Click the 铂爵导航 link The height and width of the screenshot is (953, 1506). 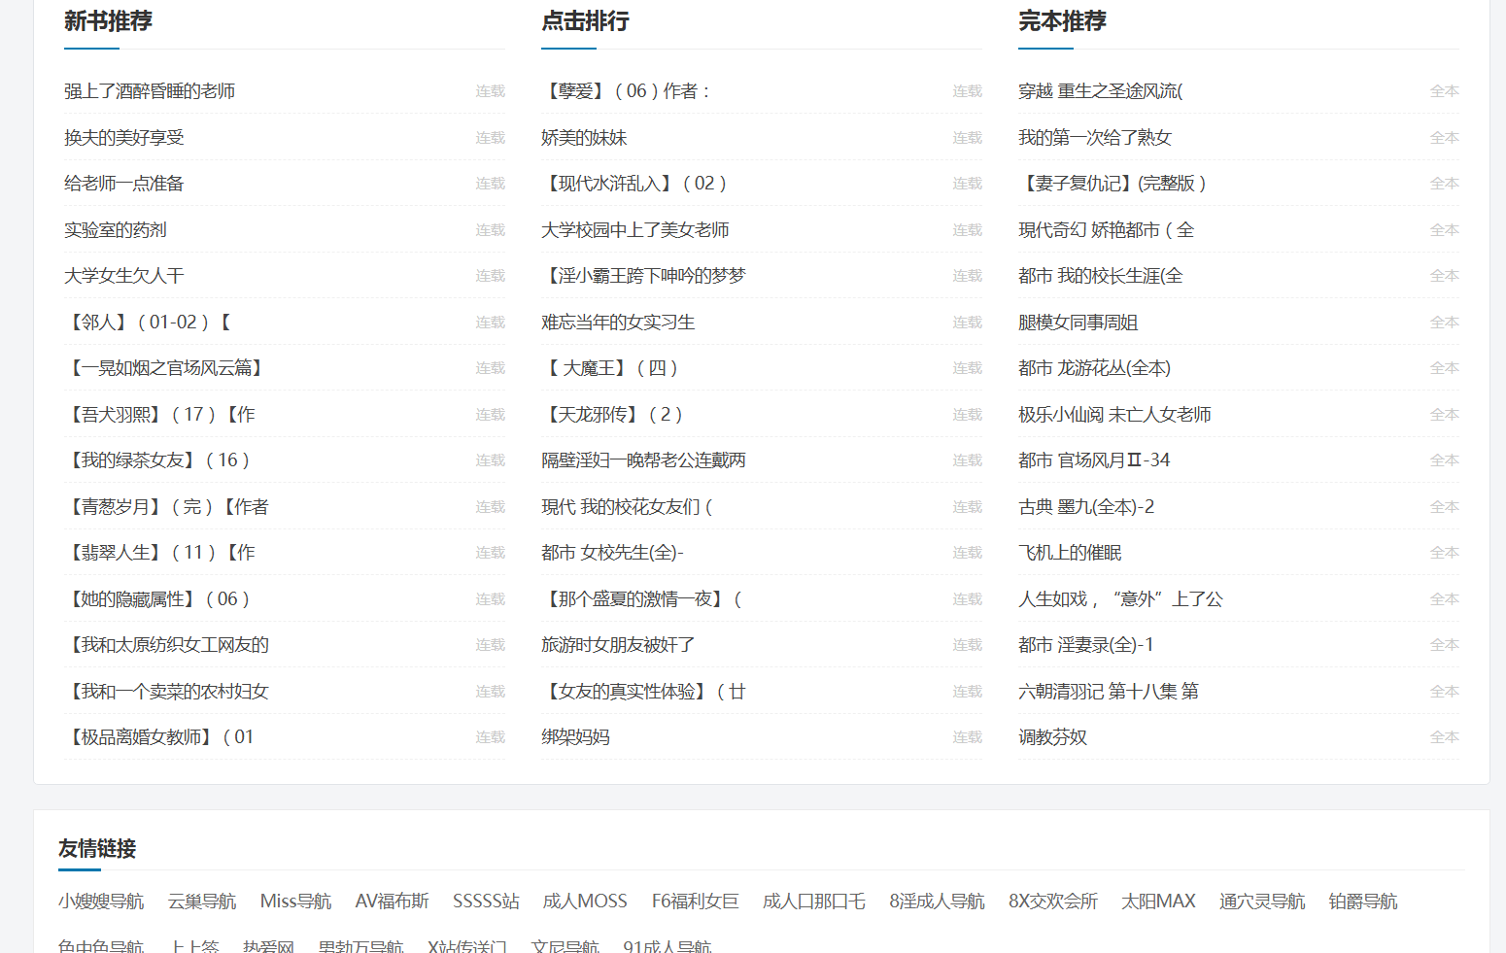coord(1363,902)
